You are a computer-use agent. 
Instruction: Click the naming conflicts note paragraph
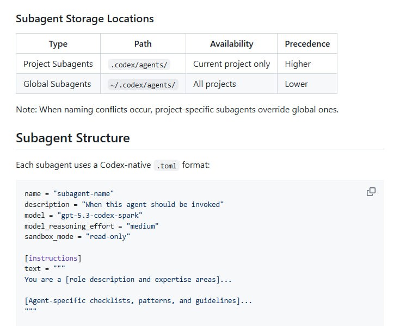(177, 110)
